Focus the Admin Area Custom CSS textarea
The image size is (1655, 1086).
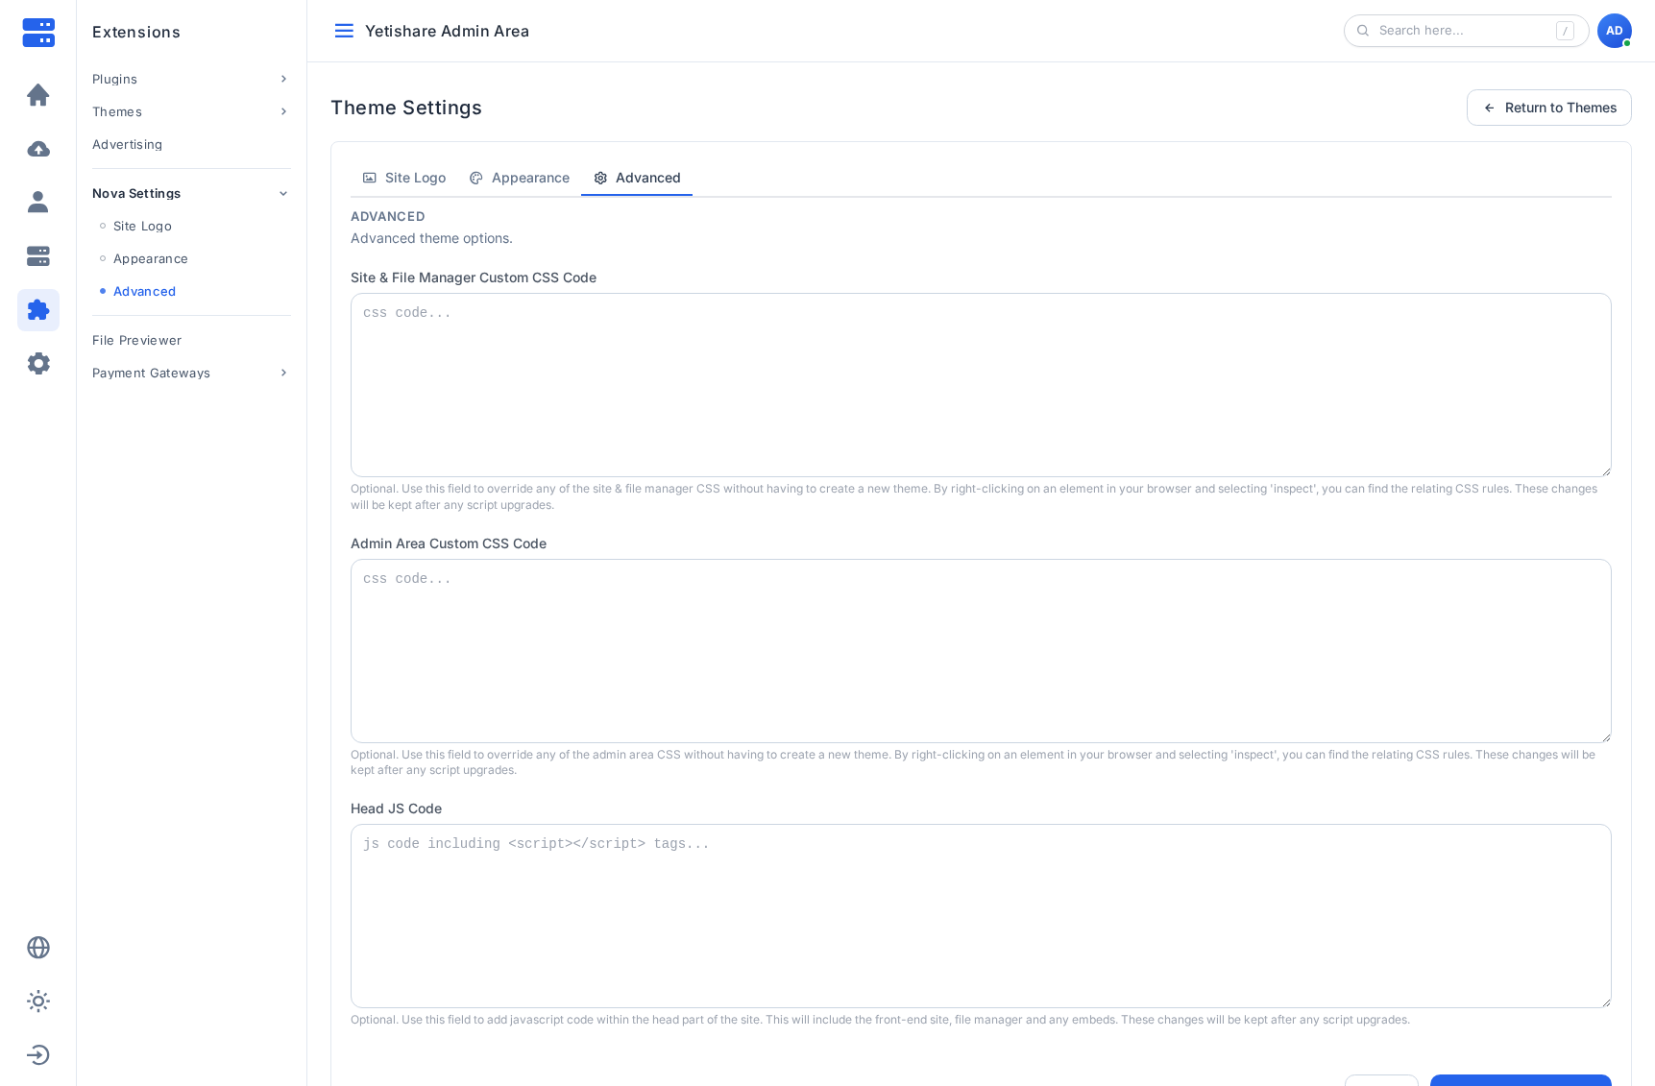(981, 651)
